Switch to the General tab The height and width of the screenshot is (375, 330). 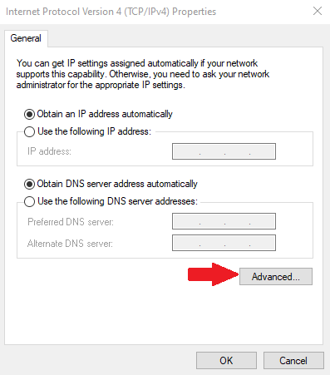click(26, 38)
